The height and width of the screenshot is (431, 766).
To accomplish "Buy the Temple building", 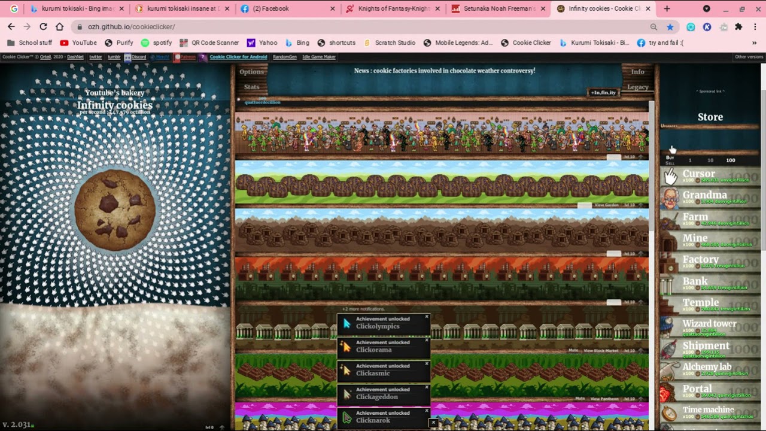I will click(710, 305).
